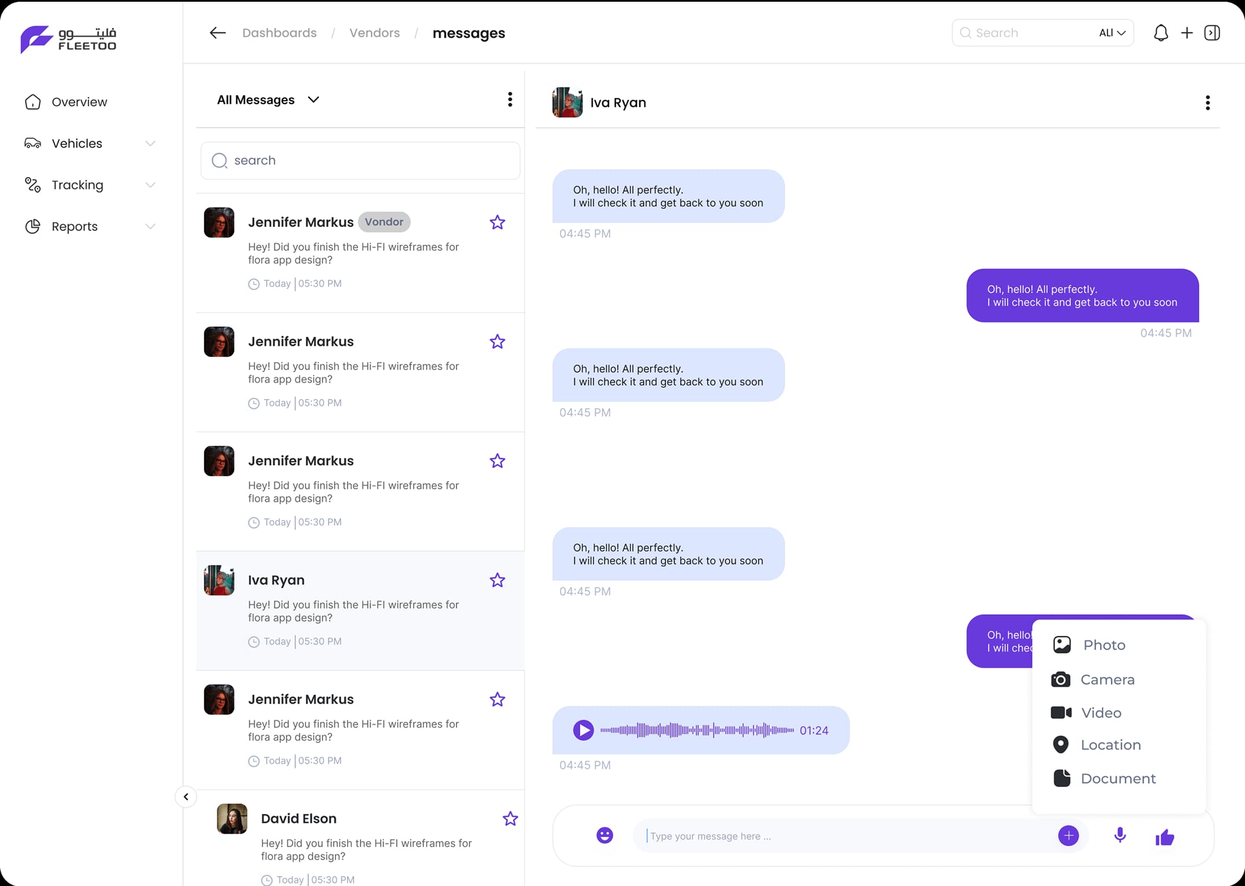Click the emoji smiley icon
Image resolution: width=1245 pixels, height=886 pixels.
click(605, 835)
